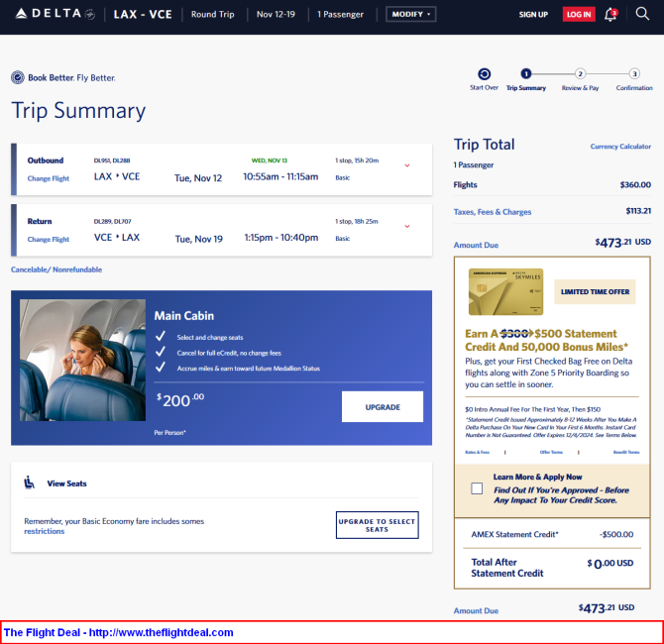Select step 2 Review & Pay
The height and width of the screenshot is (644, 664).
pos(580,74)
